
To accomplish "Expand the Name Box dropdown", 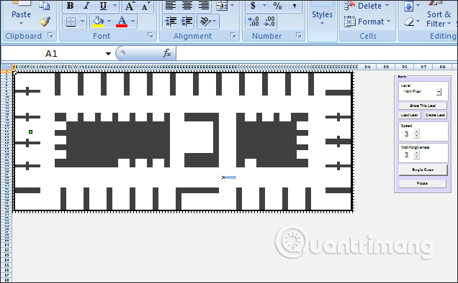I will [x=108, y=54].
